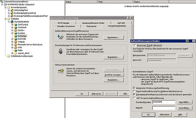Uncheck Standardauthentifizierung checkbox
Image resolution: width=196 pixels, height=118 pixels.
pyautogui.click(x=134, y=94)
